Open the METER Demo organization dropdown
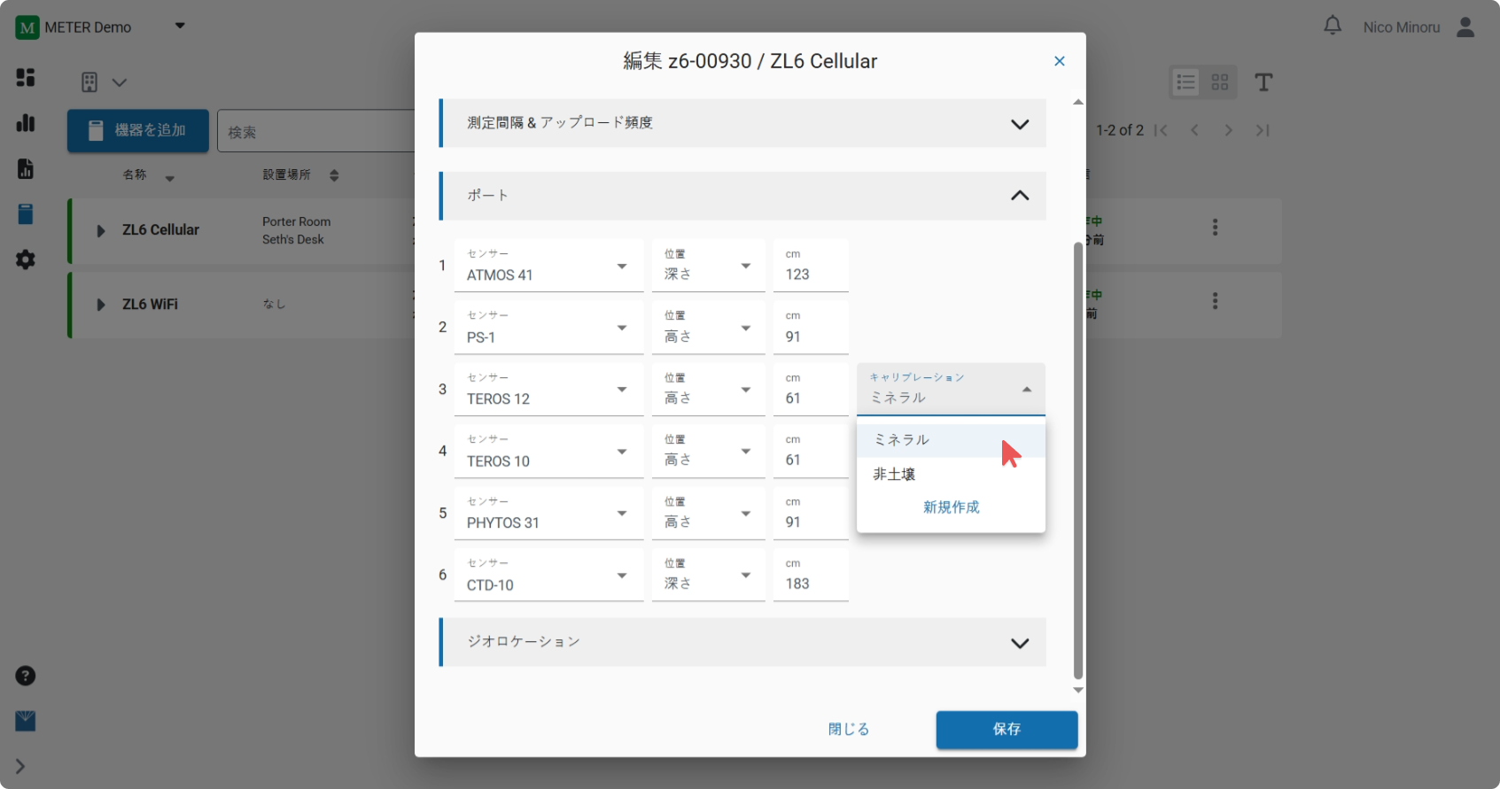 point(180,26)
